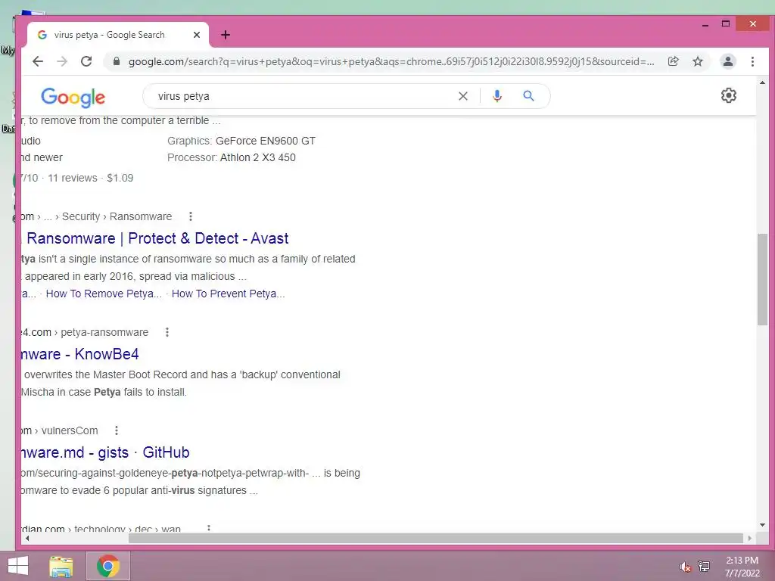Minimize the Chrome window

click(705, 24)
